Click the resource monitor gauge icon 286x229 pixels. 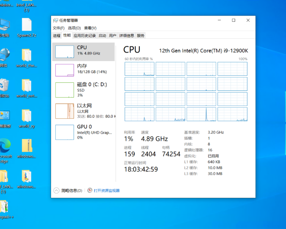[x=90, y=190]
